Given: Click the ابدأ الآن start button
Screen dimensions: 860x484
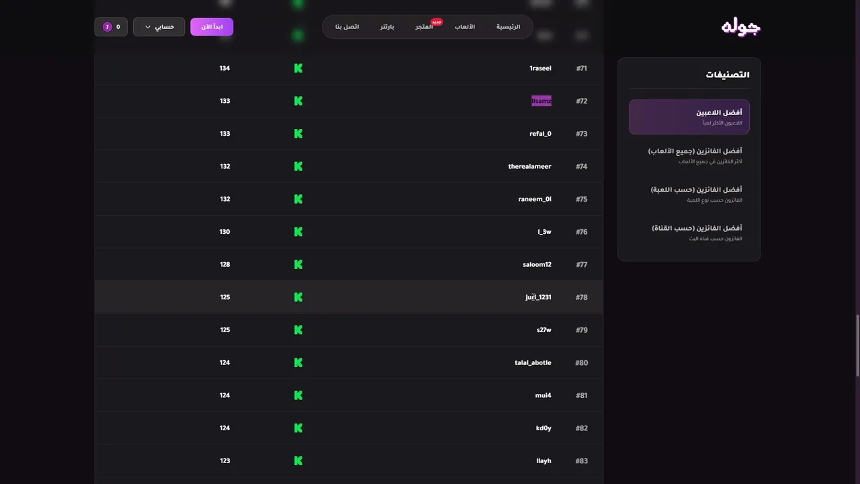Looking at the screenshot, I should tap(212, 27).
